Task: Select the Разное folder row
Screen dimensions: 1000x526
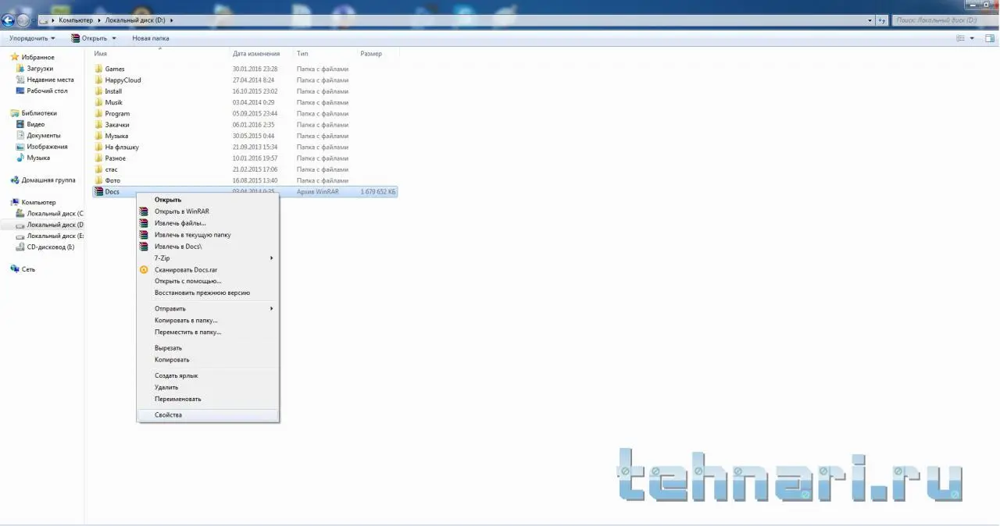Action: tap(245, 158)
